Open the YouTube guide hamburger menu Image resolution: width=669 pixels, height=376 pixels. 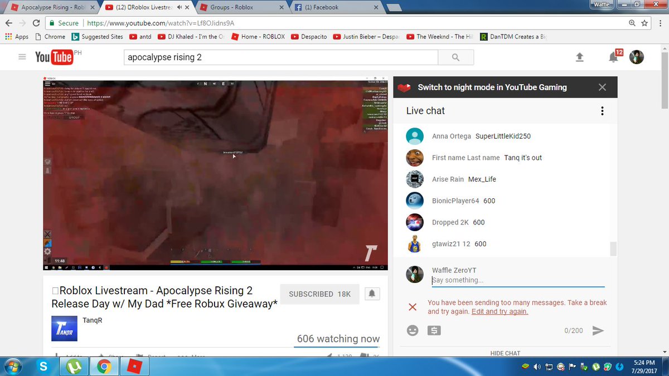[x=22, y=57]
